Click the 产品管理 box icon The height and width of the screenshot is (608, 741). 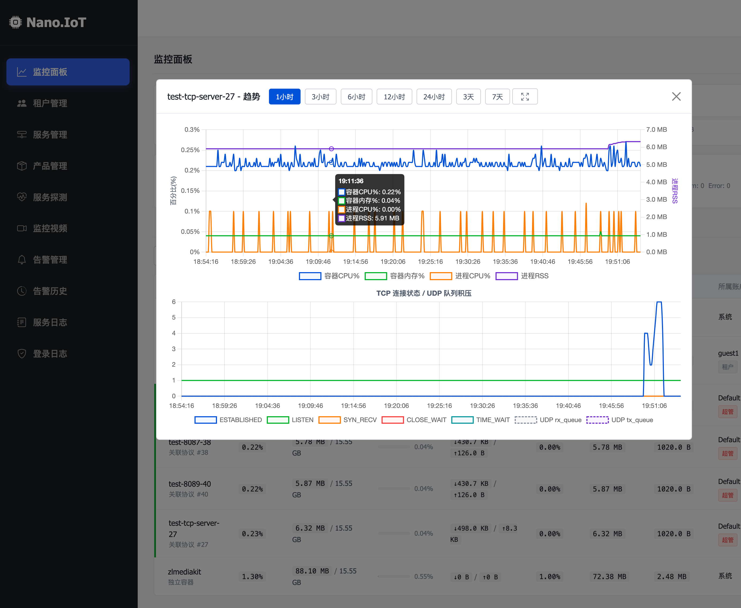tap(22, 166)
